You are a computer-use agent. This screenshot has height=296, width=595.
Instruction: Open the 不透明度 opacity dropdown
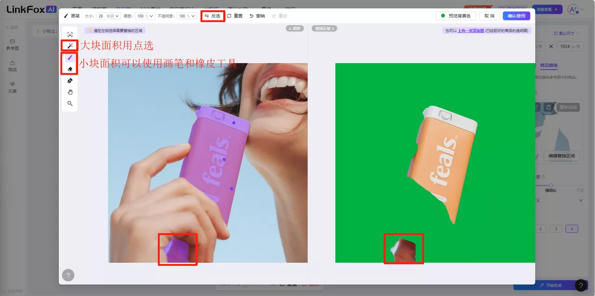tap(187, 16)
